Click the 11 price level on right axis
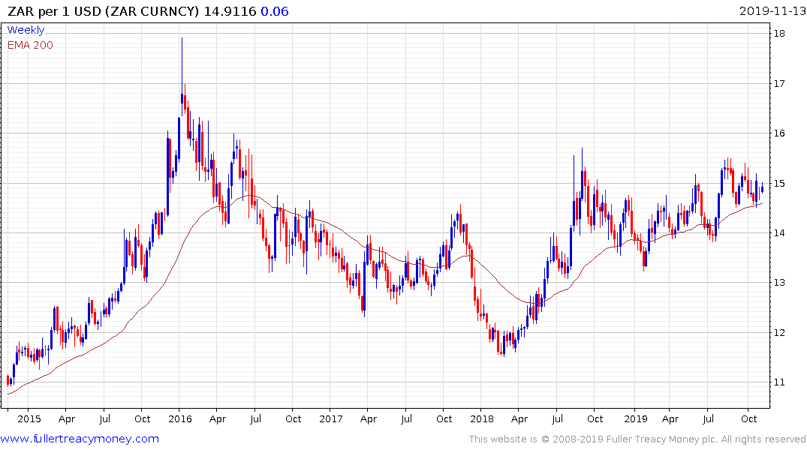807x450 pixels. (x=780, y=382)
